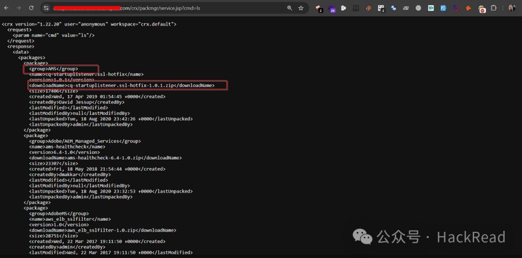Select the name aws_elb_sslfilter line
Viewport: 522px width, 258px height.
click(x=70, y=219)
